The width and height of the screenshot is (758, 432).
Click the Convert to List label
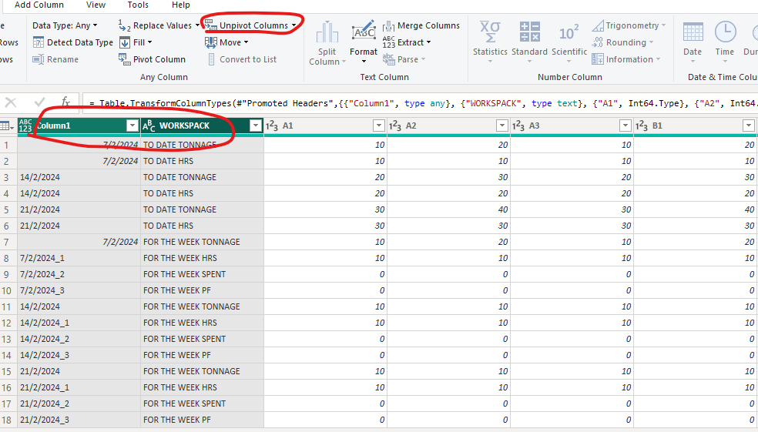tap(248, 59)
